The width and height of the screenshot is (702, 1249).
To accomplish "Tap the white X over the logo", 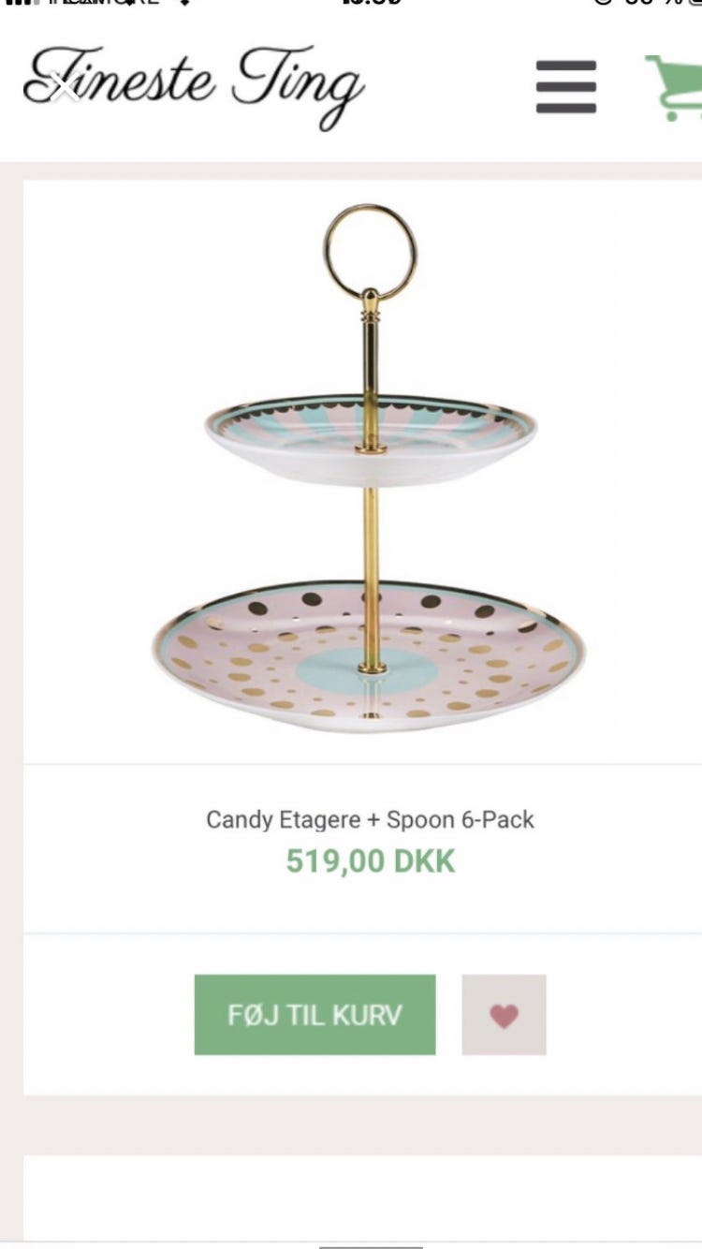I will 65,87.
